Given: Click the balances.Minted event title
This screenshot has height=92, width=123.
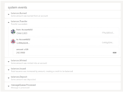Looking at the screenshot, I should pyautogui.click(x=19, y=60).
